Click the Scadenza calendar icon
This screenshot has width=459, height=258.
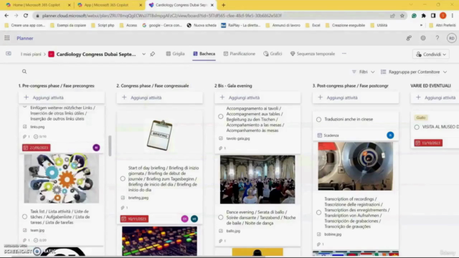[x=320, y=135]
